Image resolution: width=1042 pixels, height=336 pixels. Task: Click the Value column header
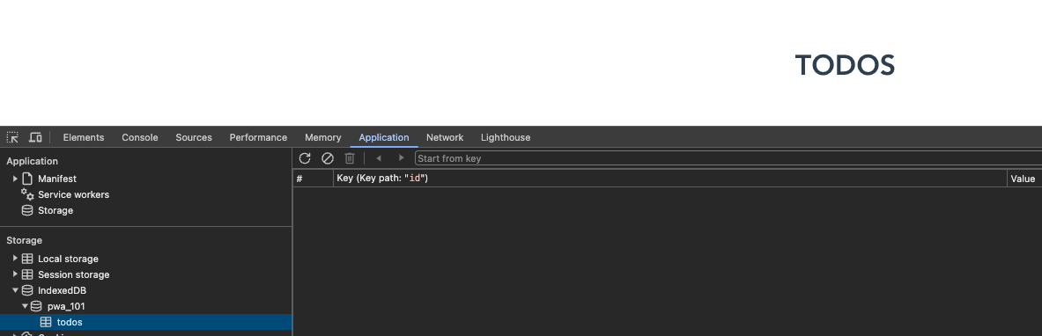pyautogui.click(x=1024, y=179)
